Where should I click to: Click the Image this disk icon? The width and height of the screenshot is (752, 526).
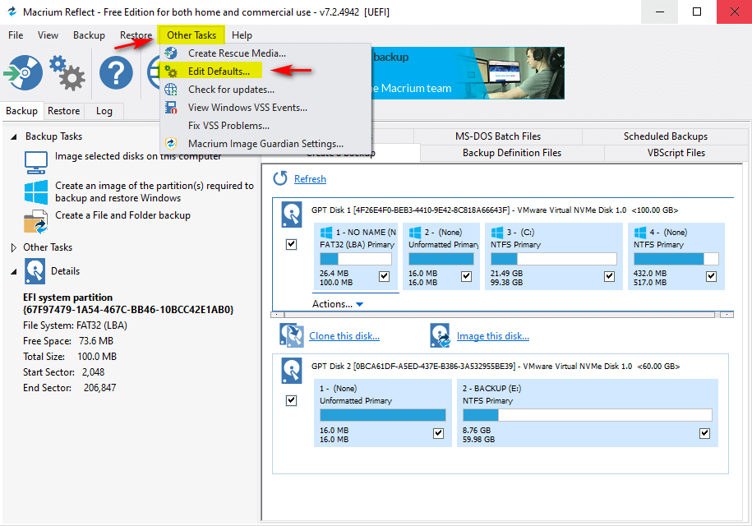pos(440,335)
